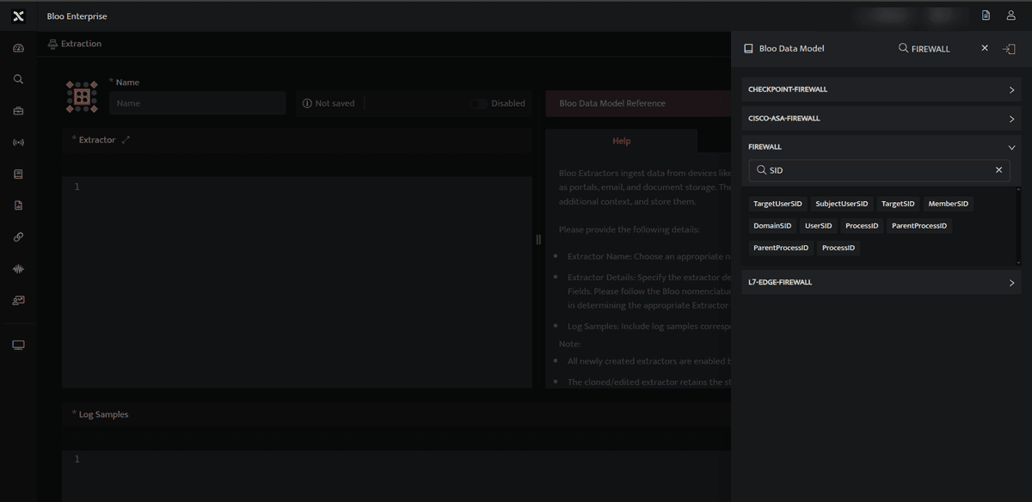The height and width of the screenshot is (502, 1032).
Task: Select the MemberSID field chip
Action: click(949, 204)
